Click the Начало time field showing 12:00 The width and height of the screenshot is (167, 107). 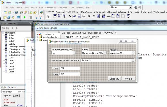point(69,68)
